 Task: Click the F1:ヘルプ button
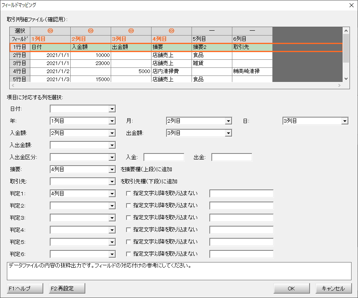click(25, 288)
